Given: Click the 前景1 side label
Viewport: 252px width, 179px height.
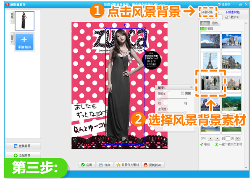Looking at the screenshot, I should tap(12, 18).
